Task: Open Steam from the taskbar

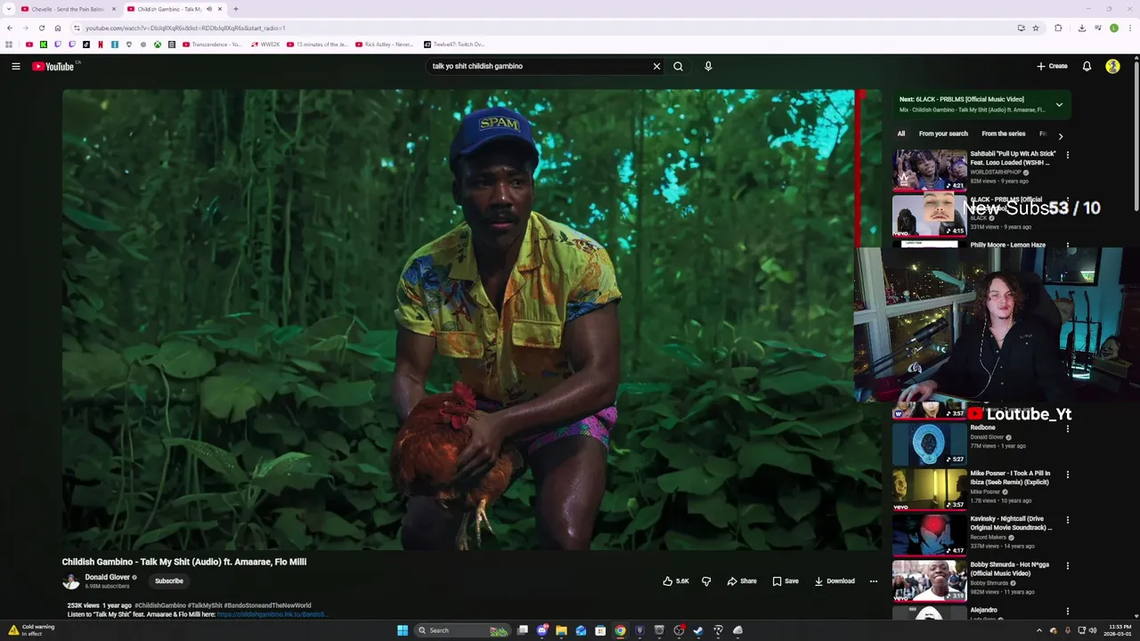Action: tap(698, 630)
